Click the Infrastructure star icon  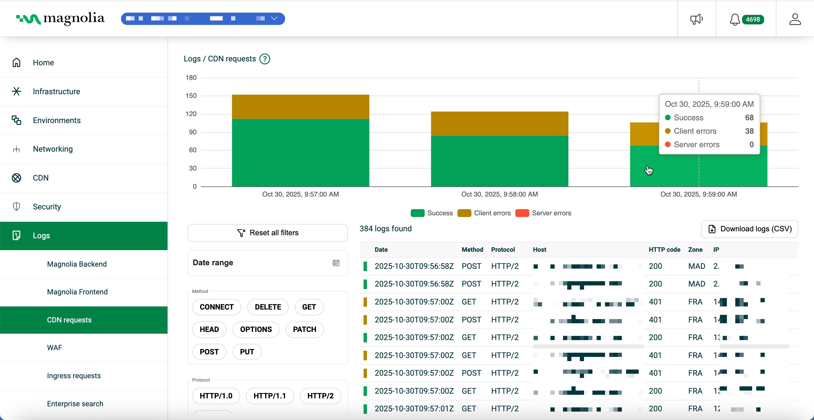click(17, 91)
